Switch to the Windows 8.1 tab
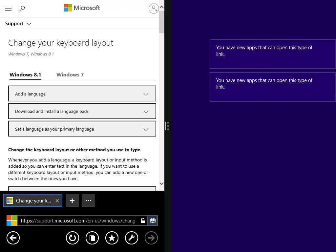Screen dimensions: 336x252 (25, 75)
